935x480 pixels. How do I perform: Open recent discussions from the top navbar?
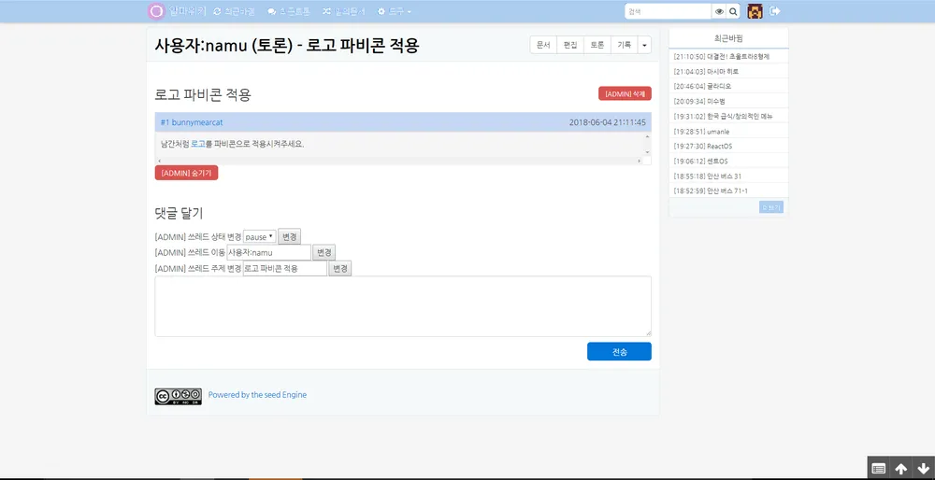[289, 11]
